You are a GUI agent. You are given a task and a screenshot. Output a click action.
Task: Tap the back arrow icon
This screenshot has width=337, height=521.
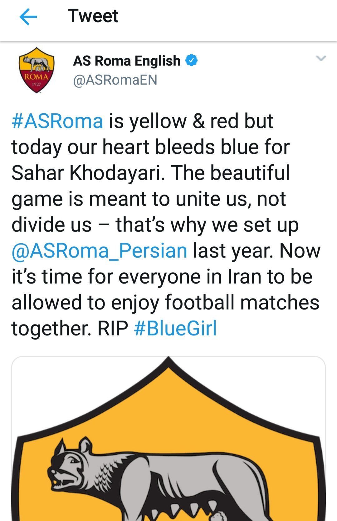click(x=28, y=17)
